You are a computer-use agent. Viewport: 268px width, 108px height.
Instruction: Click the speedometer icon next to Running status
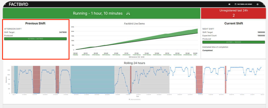point(128,13)
